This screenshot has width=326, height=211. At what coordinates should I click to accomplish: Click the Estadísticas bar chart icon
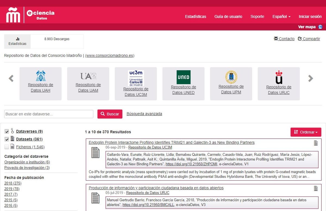pyautogui.click(x=18, y=39)
